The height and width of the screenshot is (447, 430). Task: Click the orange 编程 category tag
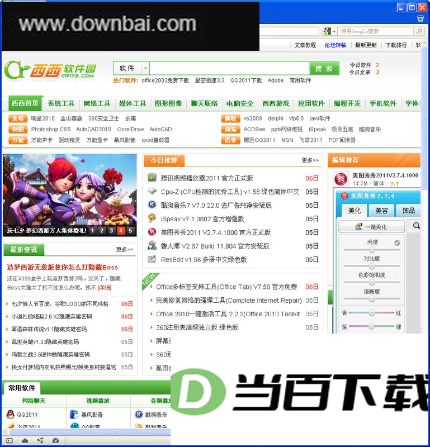[x=230, y=118]
